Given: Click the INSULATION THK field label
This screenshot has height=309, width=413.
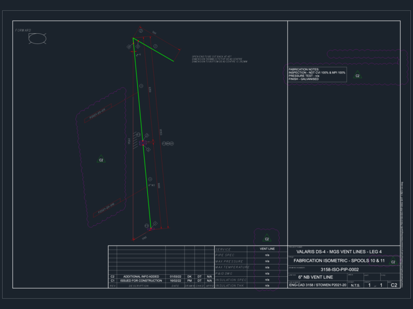Looking at the screenshot, I should pos(230,285).
